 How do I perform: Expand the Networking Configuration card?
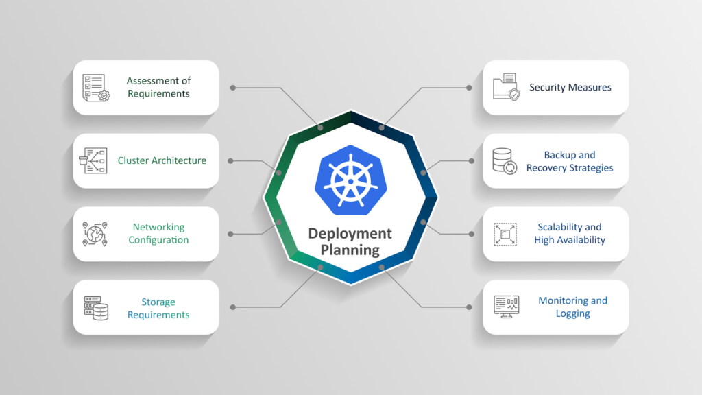[145, 234]
